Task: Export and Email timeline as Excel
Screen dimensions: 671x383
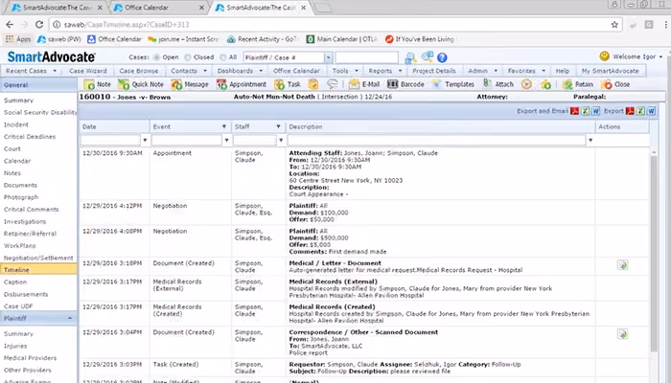Action: (x=585, y=111)
